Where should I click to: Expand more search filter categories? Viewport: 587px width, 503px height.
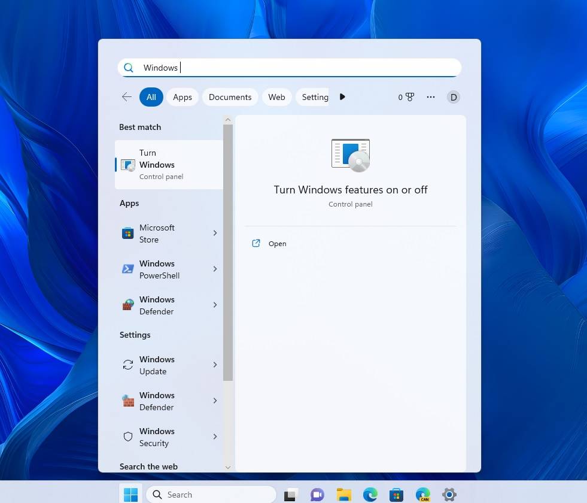(342, 96)
